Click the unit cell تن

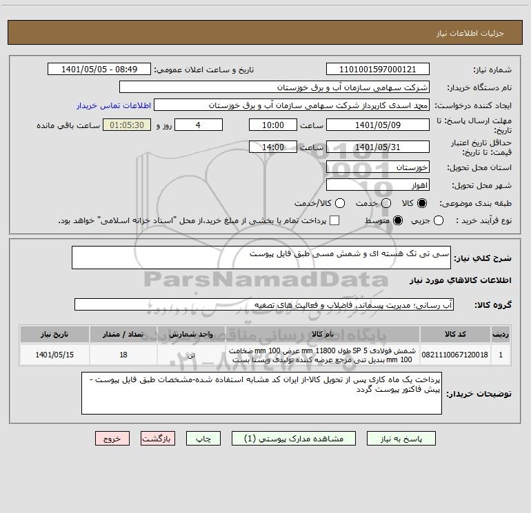191,355
